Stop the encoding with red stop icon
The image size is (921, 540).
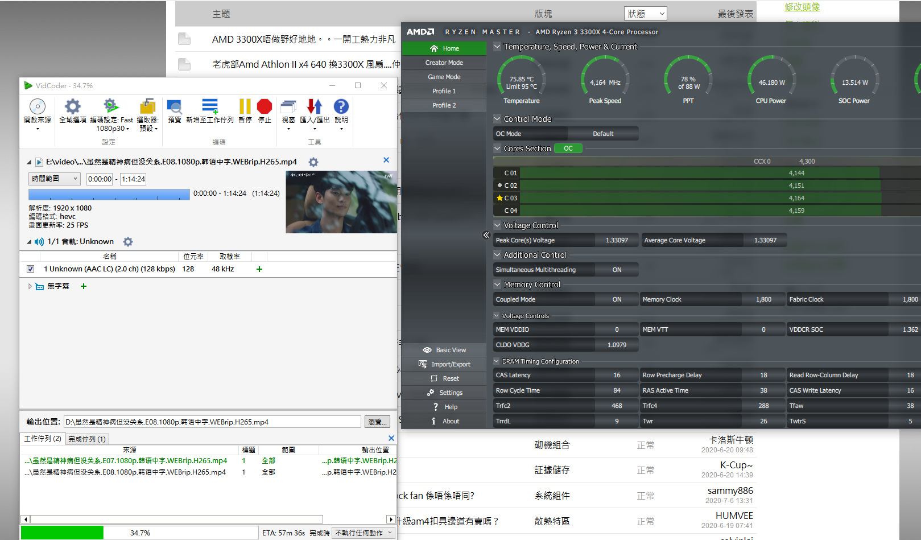pos(265,106)
